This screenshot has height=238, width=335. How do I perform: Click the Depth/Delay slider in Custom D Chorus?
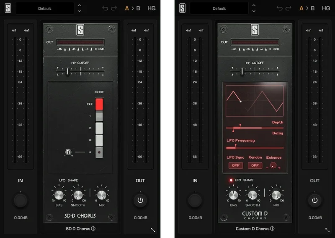tap(255, 128)
